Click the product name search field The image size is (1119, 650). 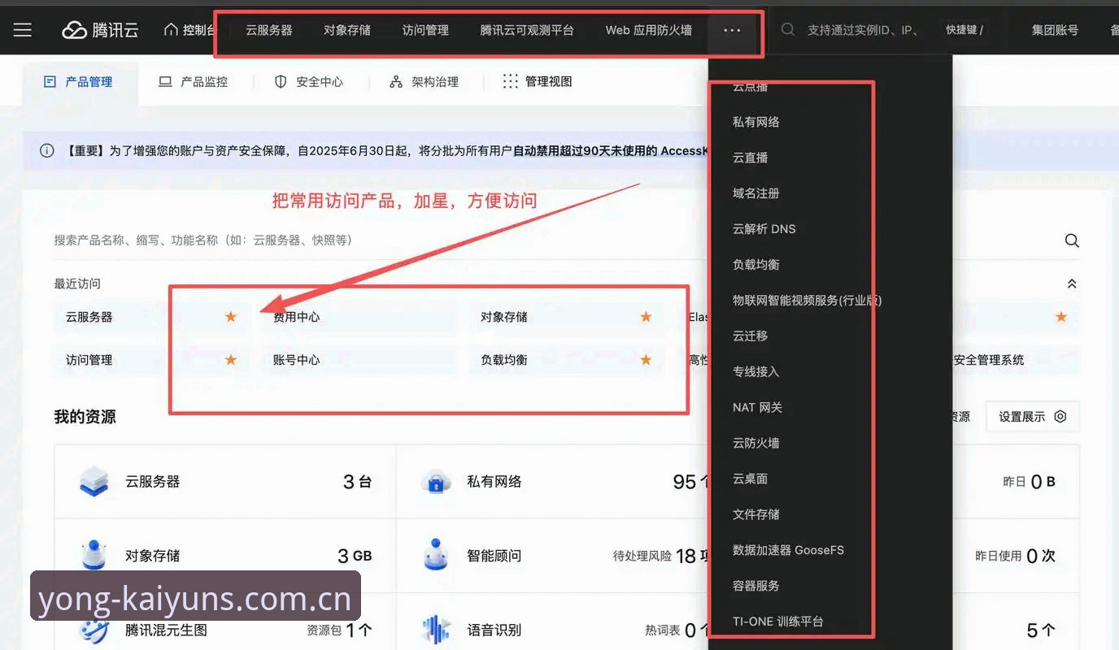(553, 240)
